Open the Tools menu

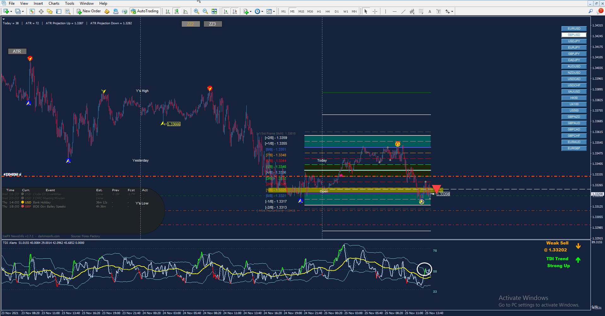(x=69, y=3)
